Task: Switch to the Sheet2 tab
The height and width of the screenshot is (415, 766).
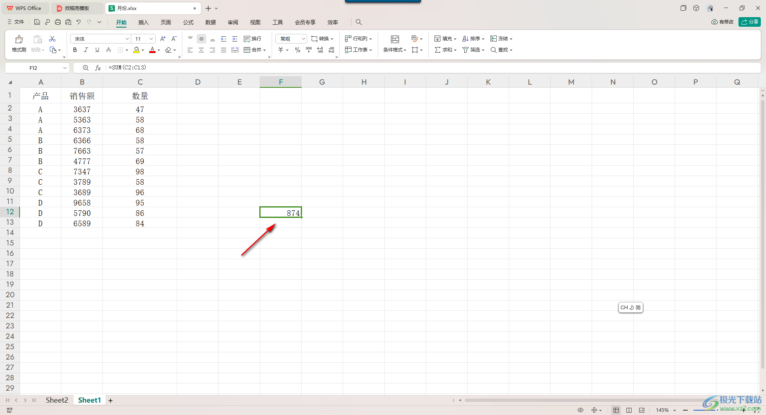Action: point(57,400)
